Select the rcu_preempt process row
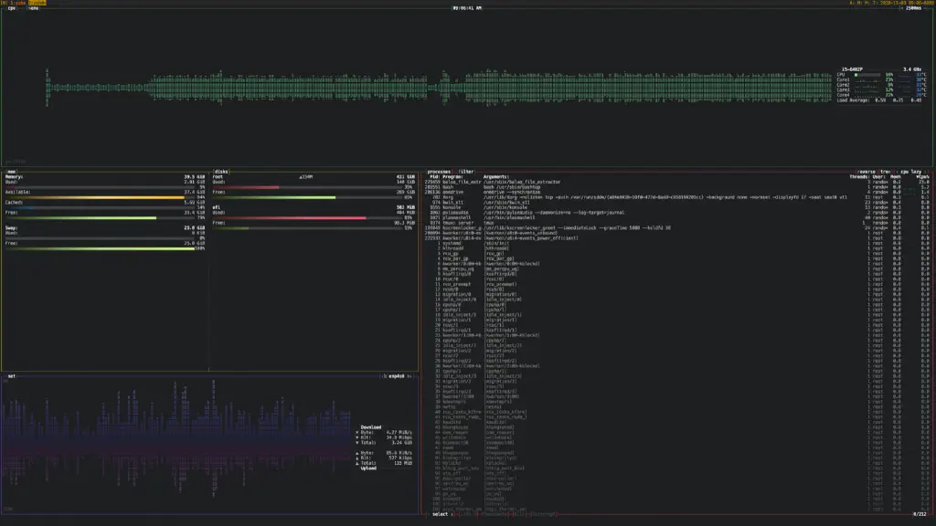The width and height of the screenshot is (936, 526). coord(676,285)
